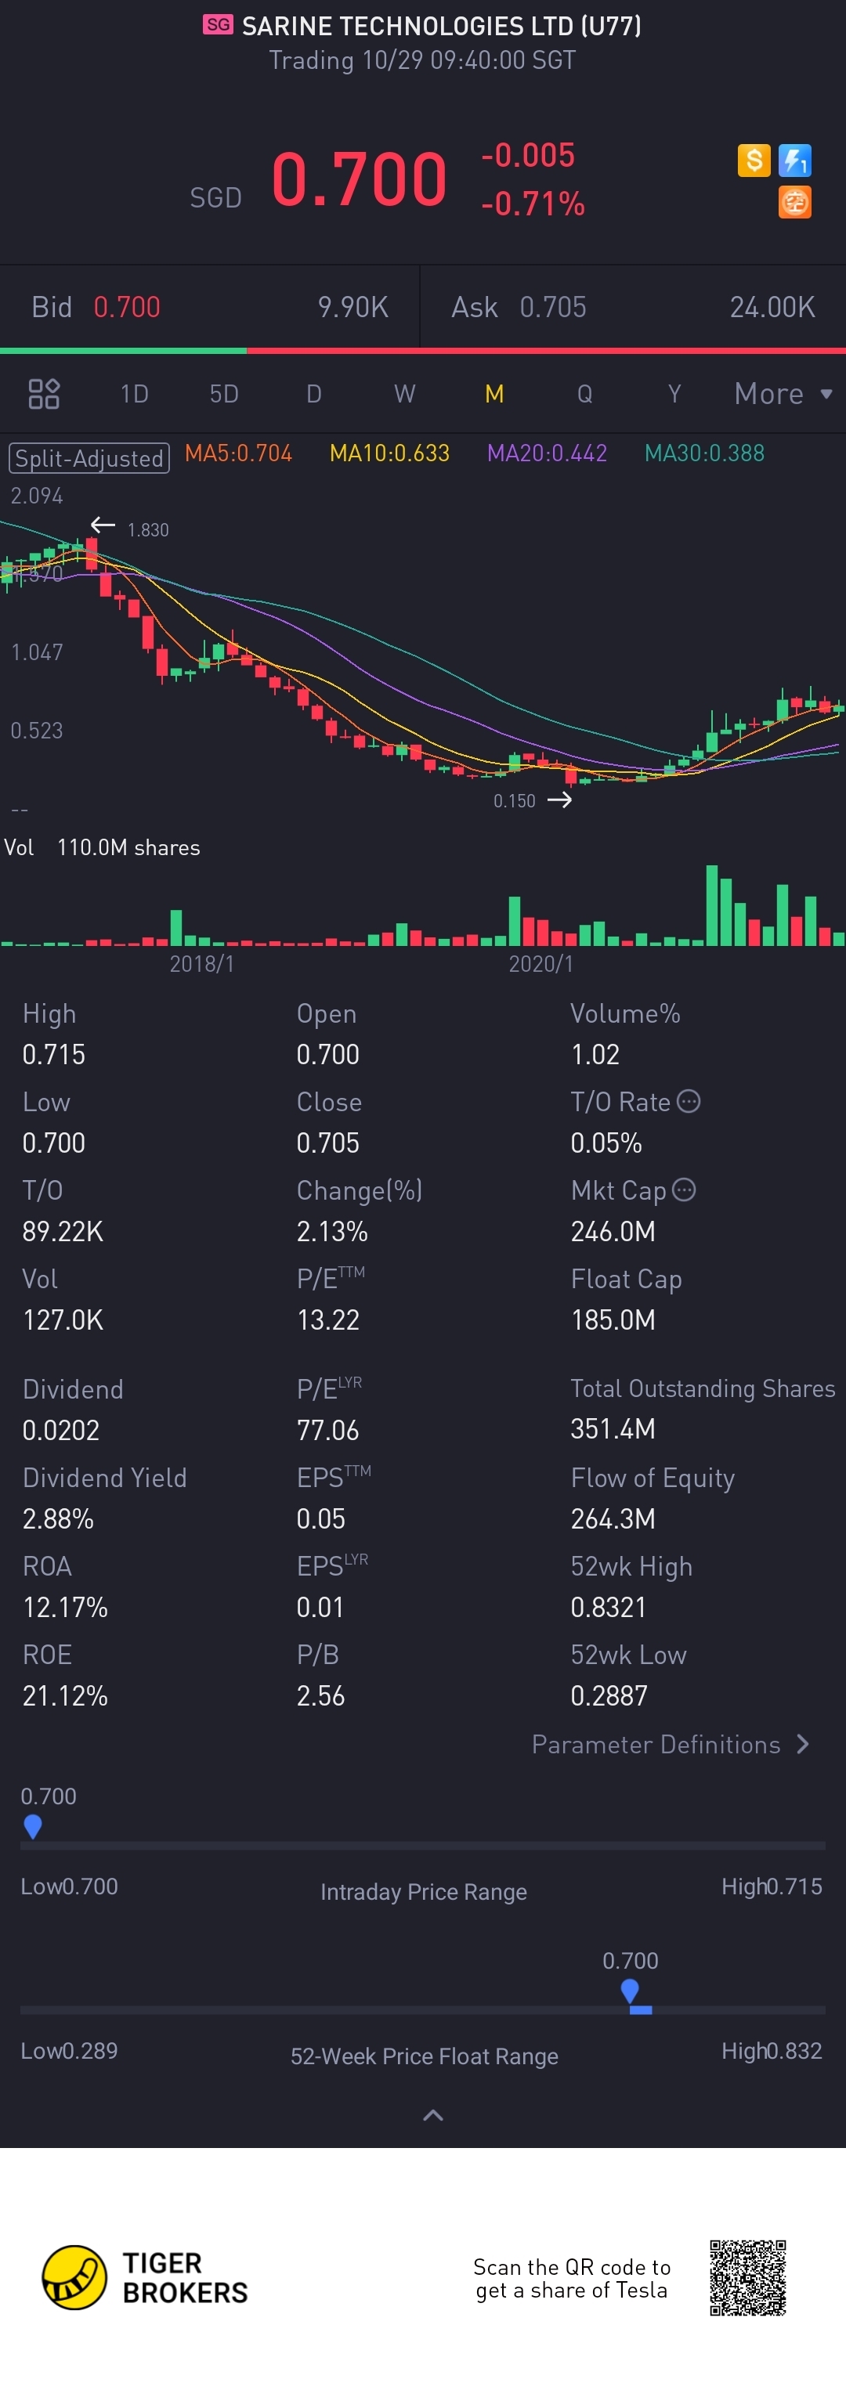The height and width of the screenshot is (2408, 846).
Task: Switch to the quarterly Q chart
Action: 584,394
